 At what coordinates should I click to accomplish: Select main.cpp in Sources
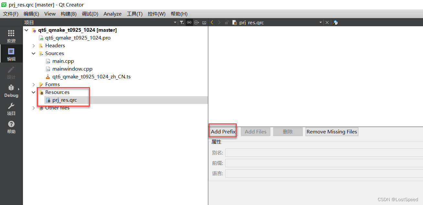[x=63, y=61]
